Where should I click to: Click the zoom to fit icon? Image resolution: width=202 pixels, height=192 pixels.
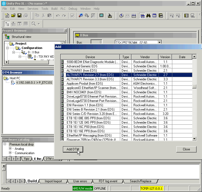[93, 16]
